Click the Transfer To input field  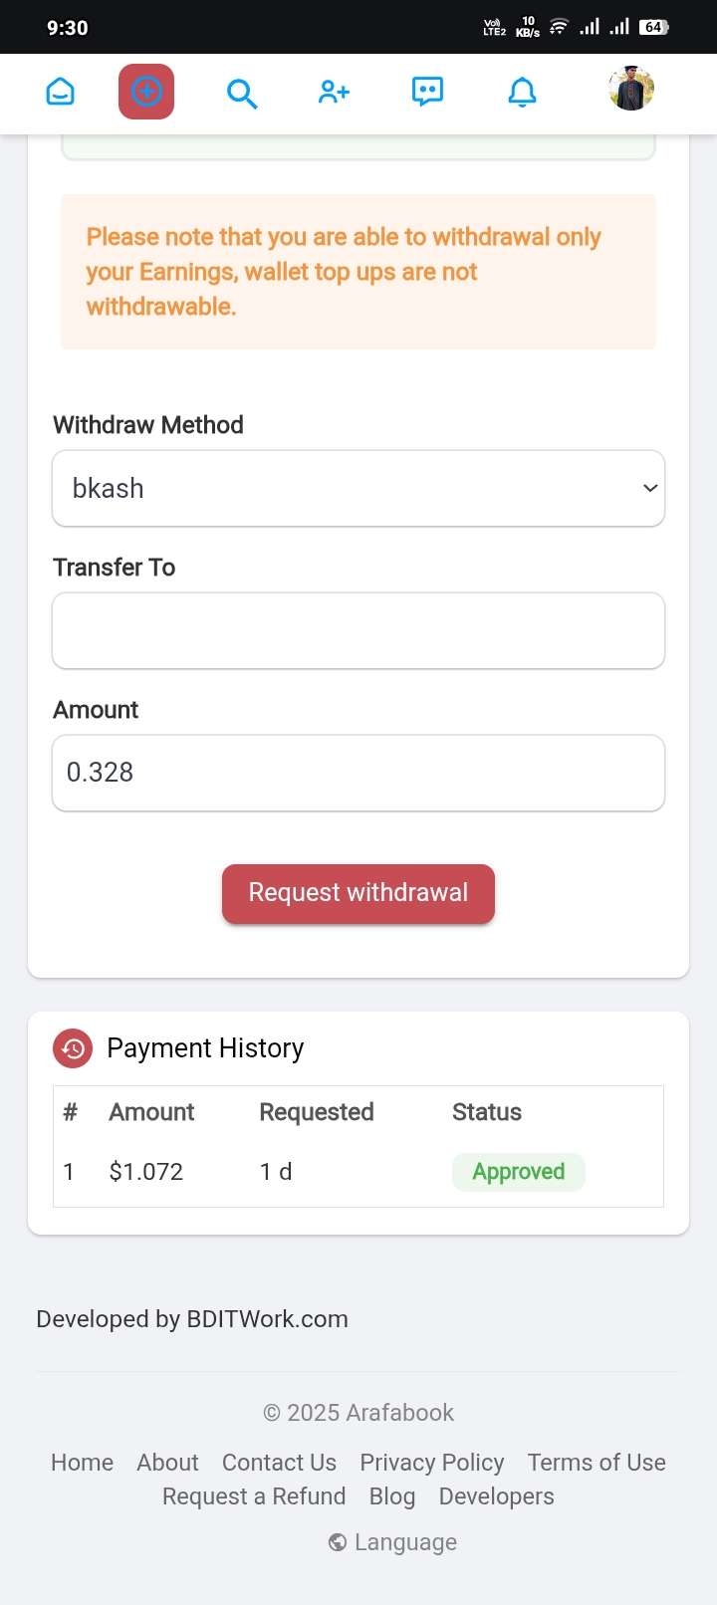click(x=358, y=630)
